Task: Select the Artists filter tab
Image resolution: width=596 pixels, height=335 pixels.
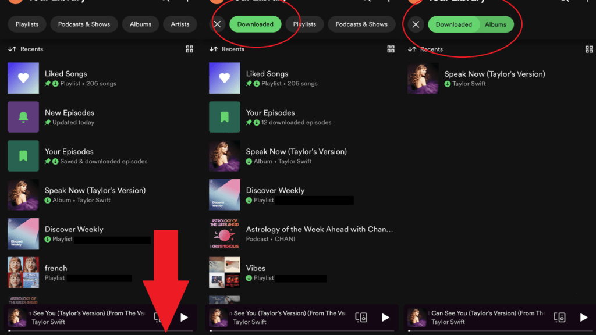Action: (180, 24)
